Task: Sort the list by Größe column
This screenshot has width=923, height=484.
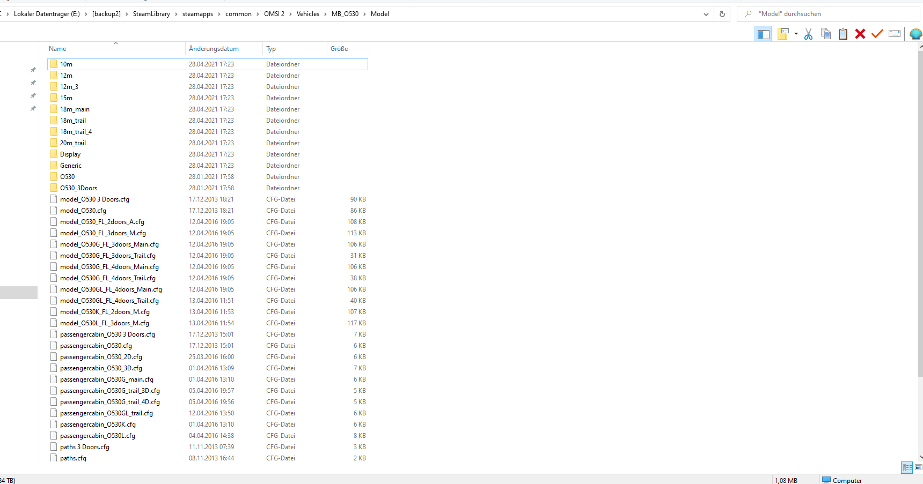Action: tap(339, 49)
